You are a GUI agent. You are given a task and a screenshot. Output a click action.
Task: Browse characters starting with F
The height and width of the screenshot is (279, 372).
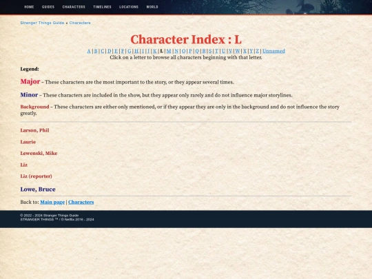123,51
